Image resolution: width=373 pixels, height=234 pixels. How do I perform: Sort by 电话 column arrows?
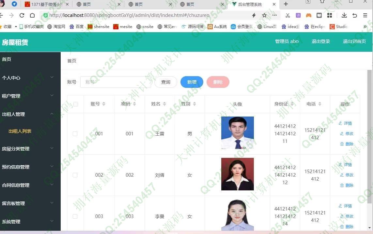pos(320,104)
